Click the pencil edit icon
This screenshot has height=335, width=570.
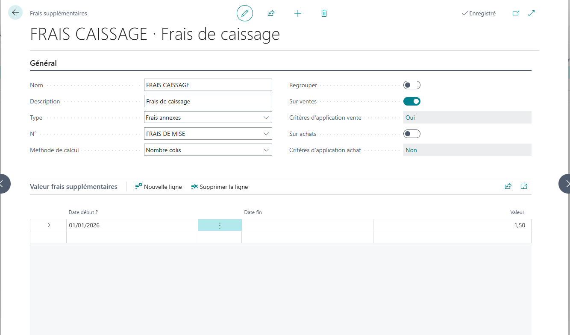(x=245, y=13)
